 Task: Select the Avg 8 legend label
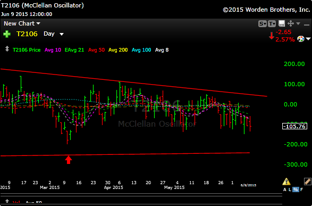coord(162,50)
